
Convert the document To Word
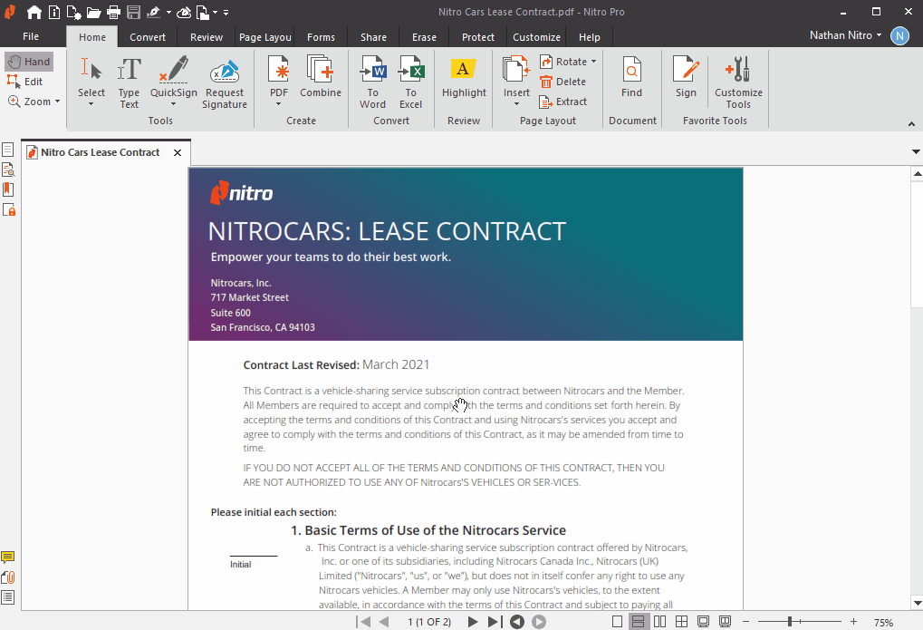(372, 82)
